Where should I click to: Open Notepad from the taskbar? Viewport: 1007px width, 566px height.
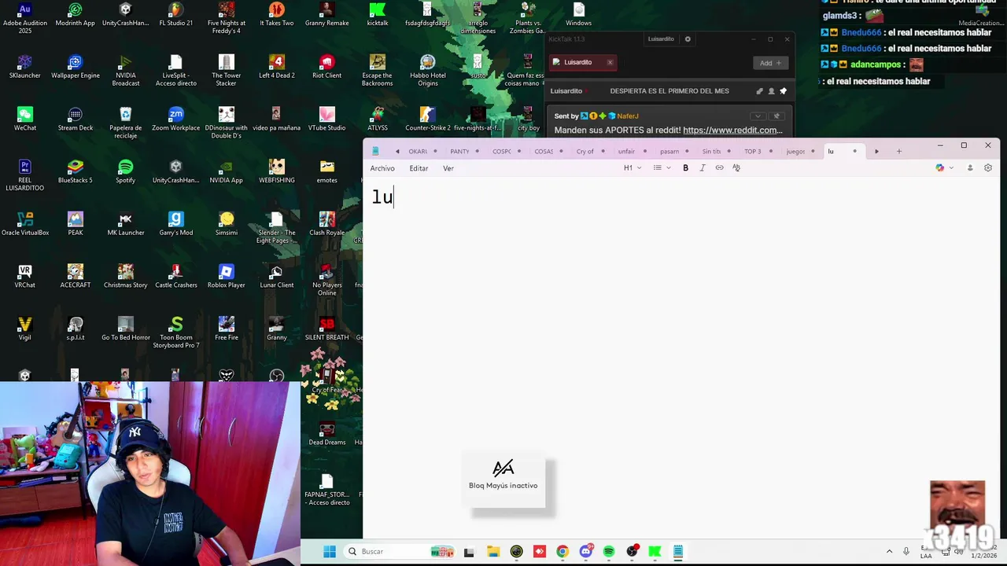point(678,552)
